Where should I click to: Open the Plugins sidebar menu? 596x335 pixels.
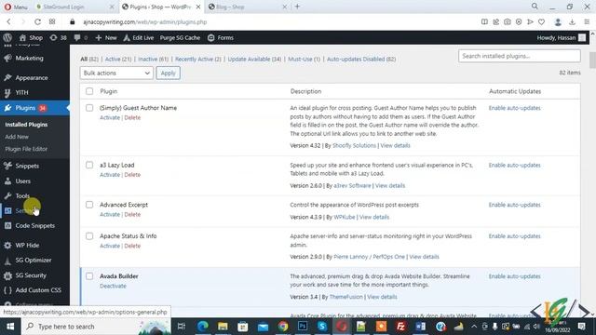pos(25,108)
